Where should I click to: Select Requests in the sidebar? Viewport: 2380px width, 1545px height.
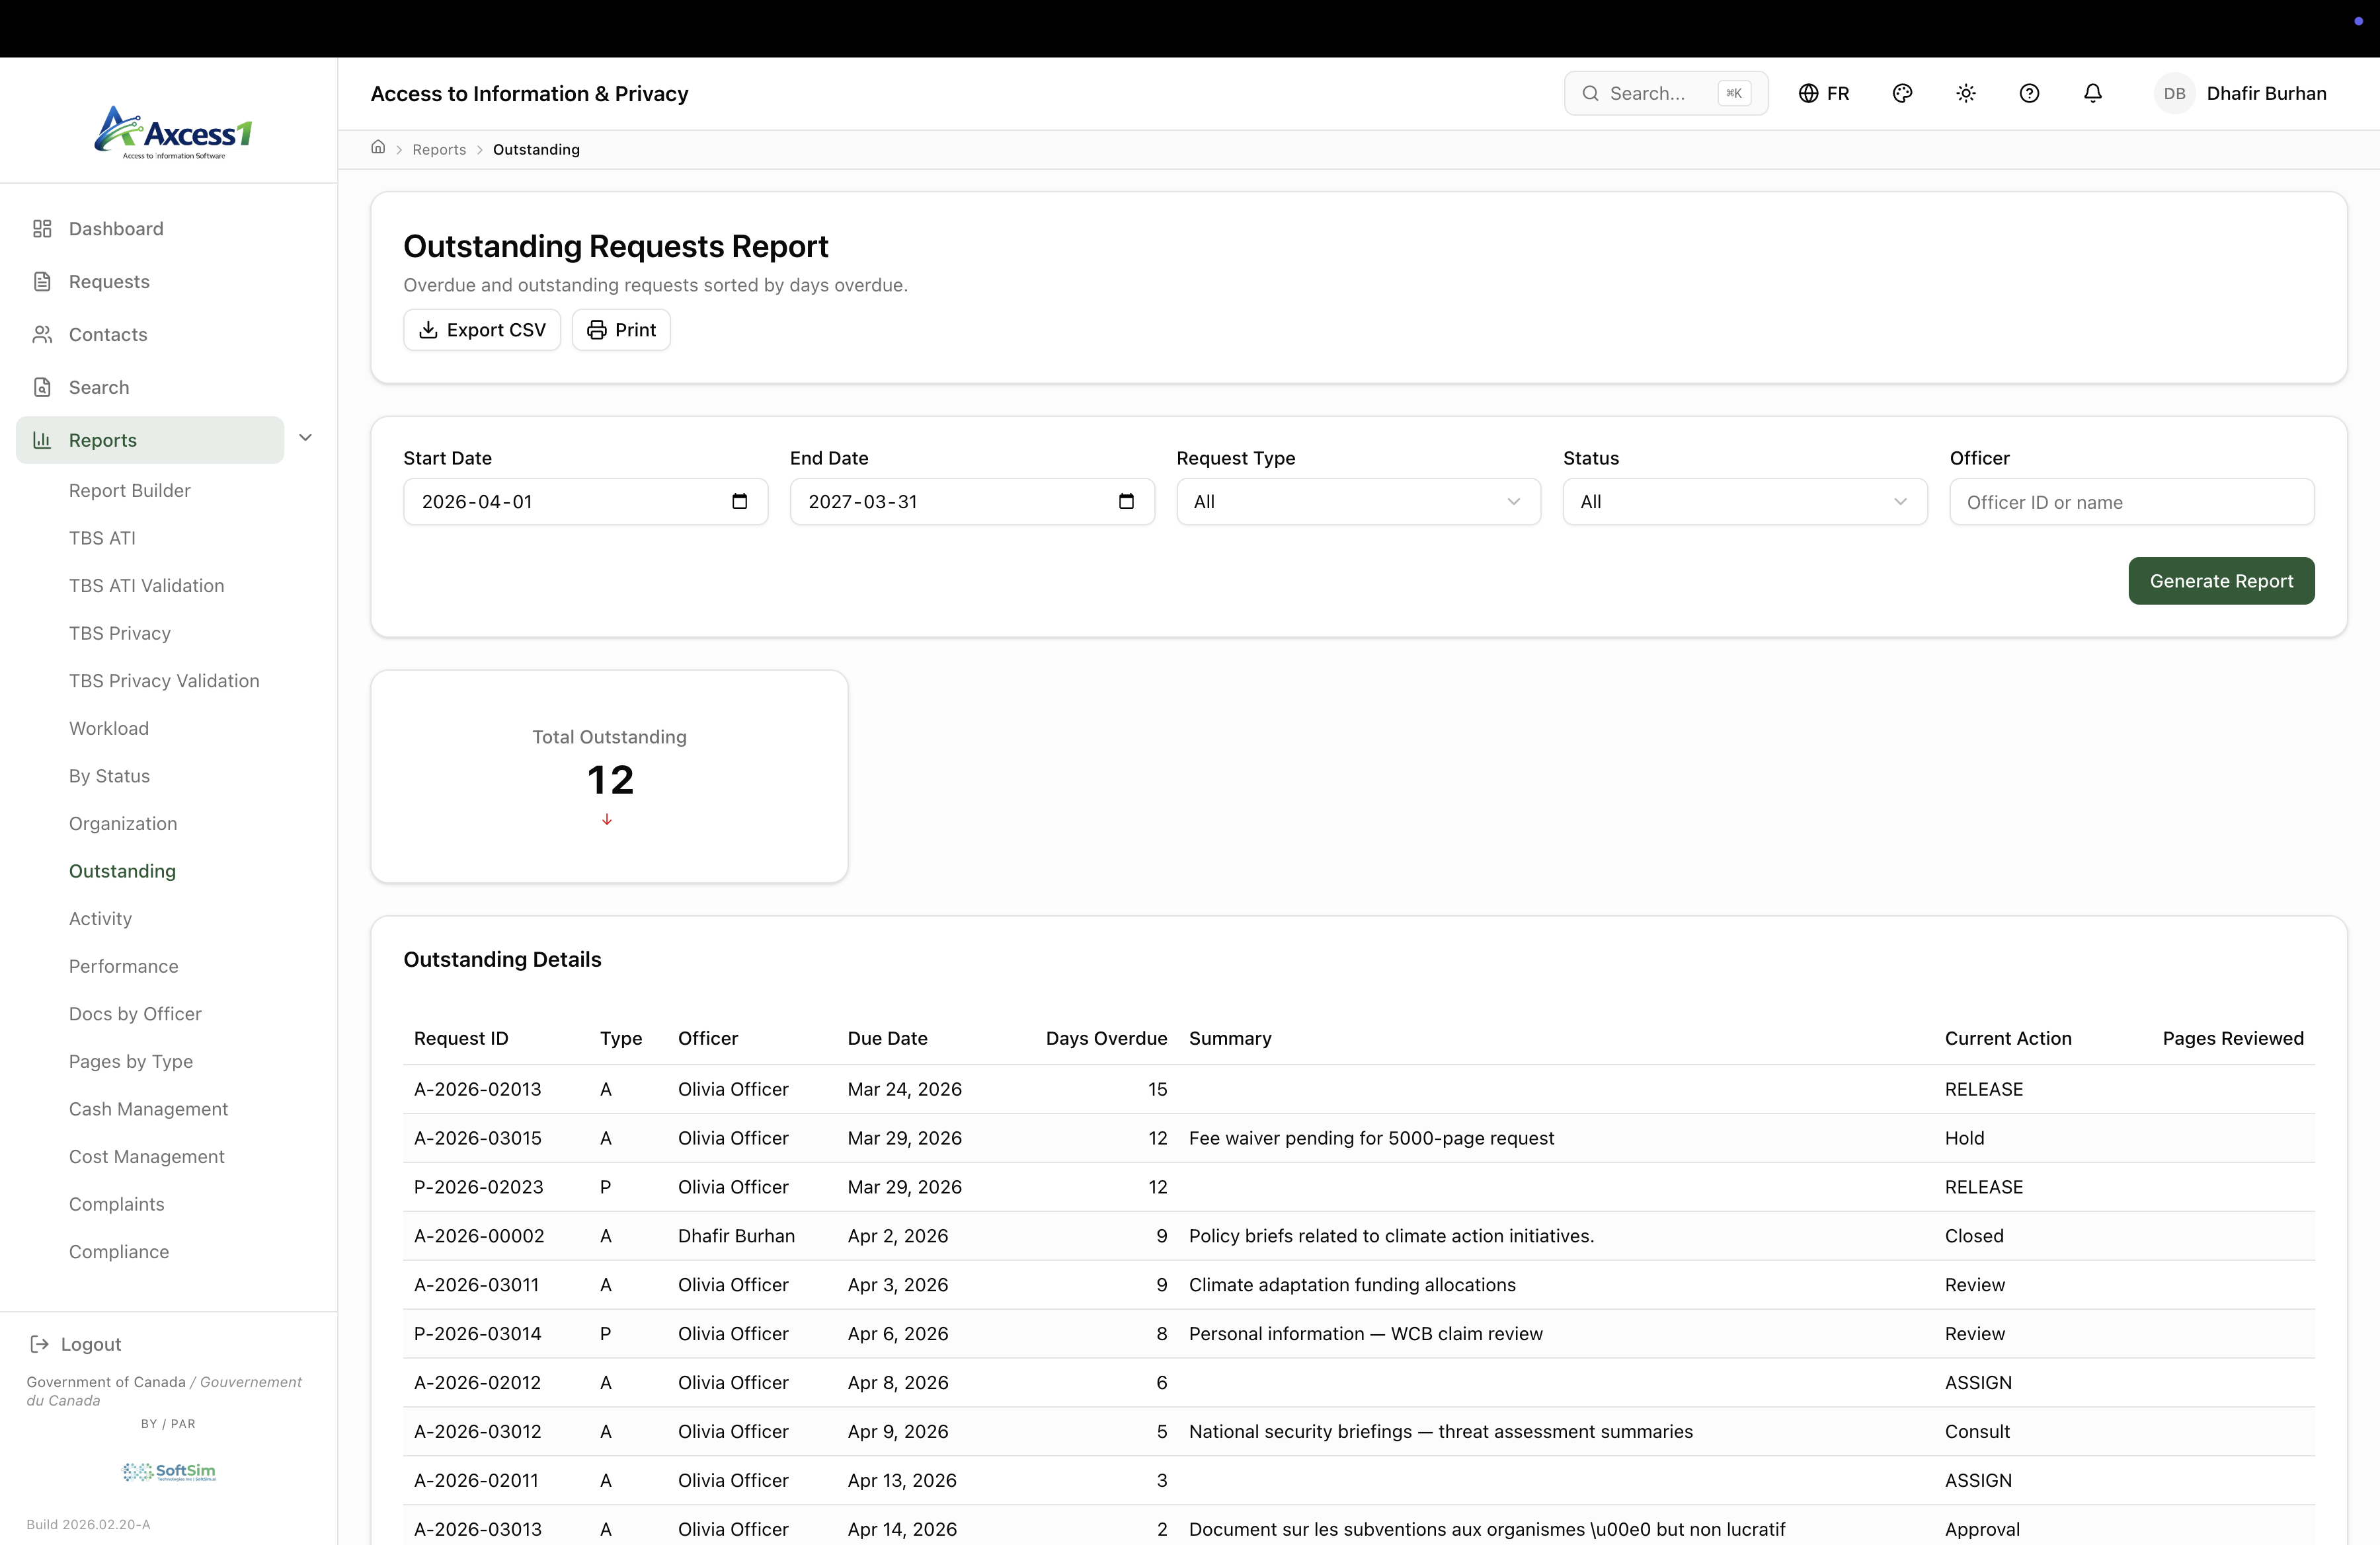pyautogui.click(x=108, y=281)
